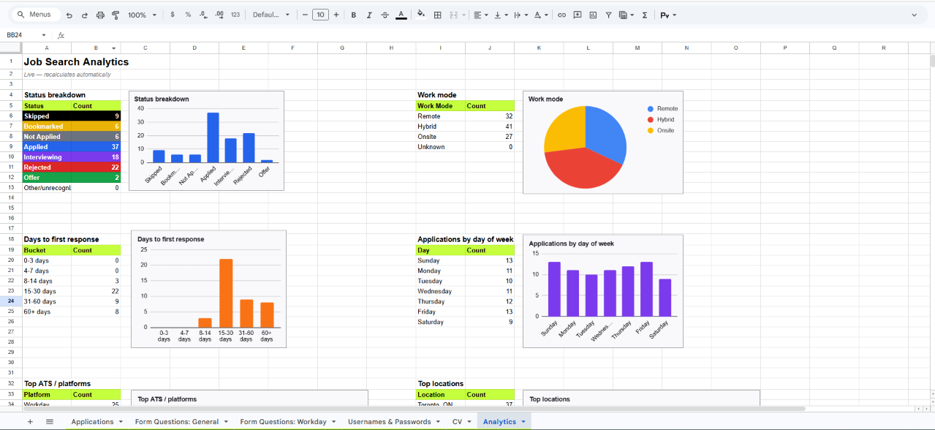935x430 pixels.
Task: Insert a comment
Action: click(578, 15)
